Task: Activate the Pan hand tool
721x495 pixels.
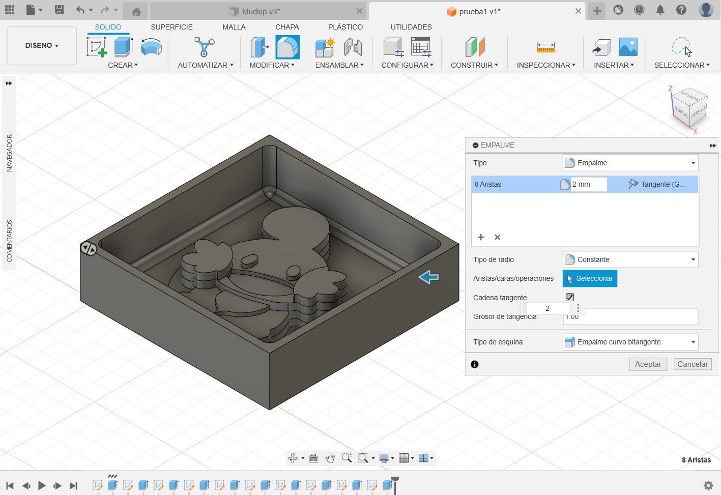Action: 330,458
